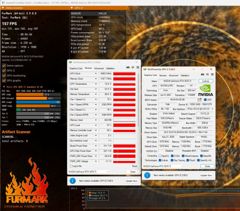Enable Log to file checkbox
The height and width of the screenshot is (211, 240).
pos(71,166)
